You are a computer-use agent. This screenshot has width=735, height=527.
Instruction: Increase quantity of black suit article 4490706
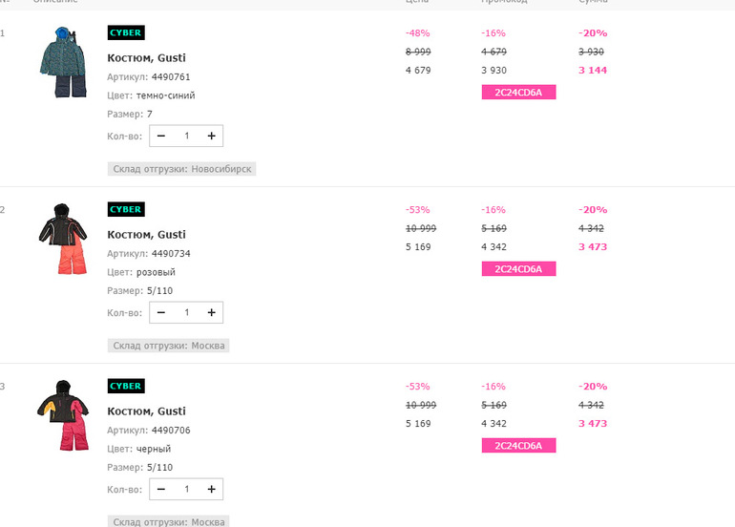click(211, 489)
